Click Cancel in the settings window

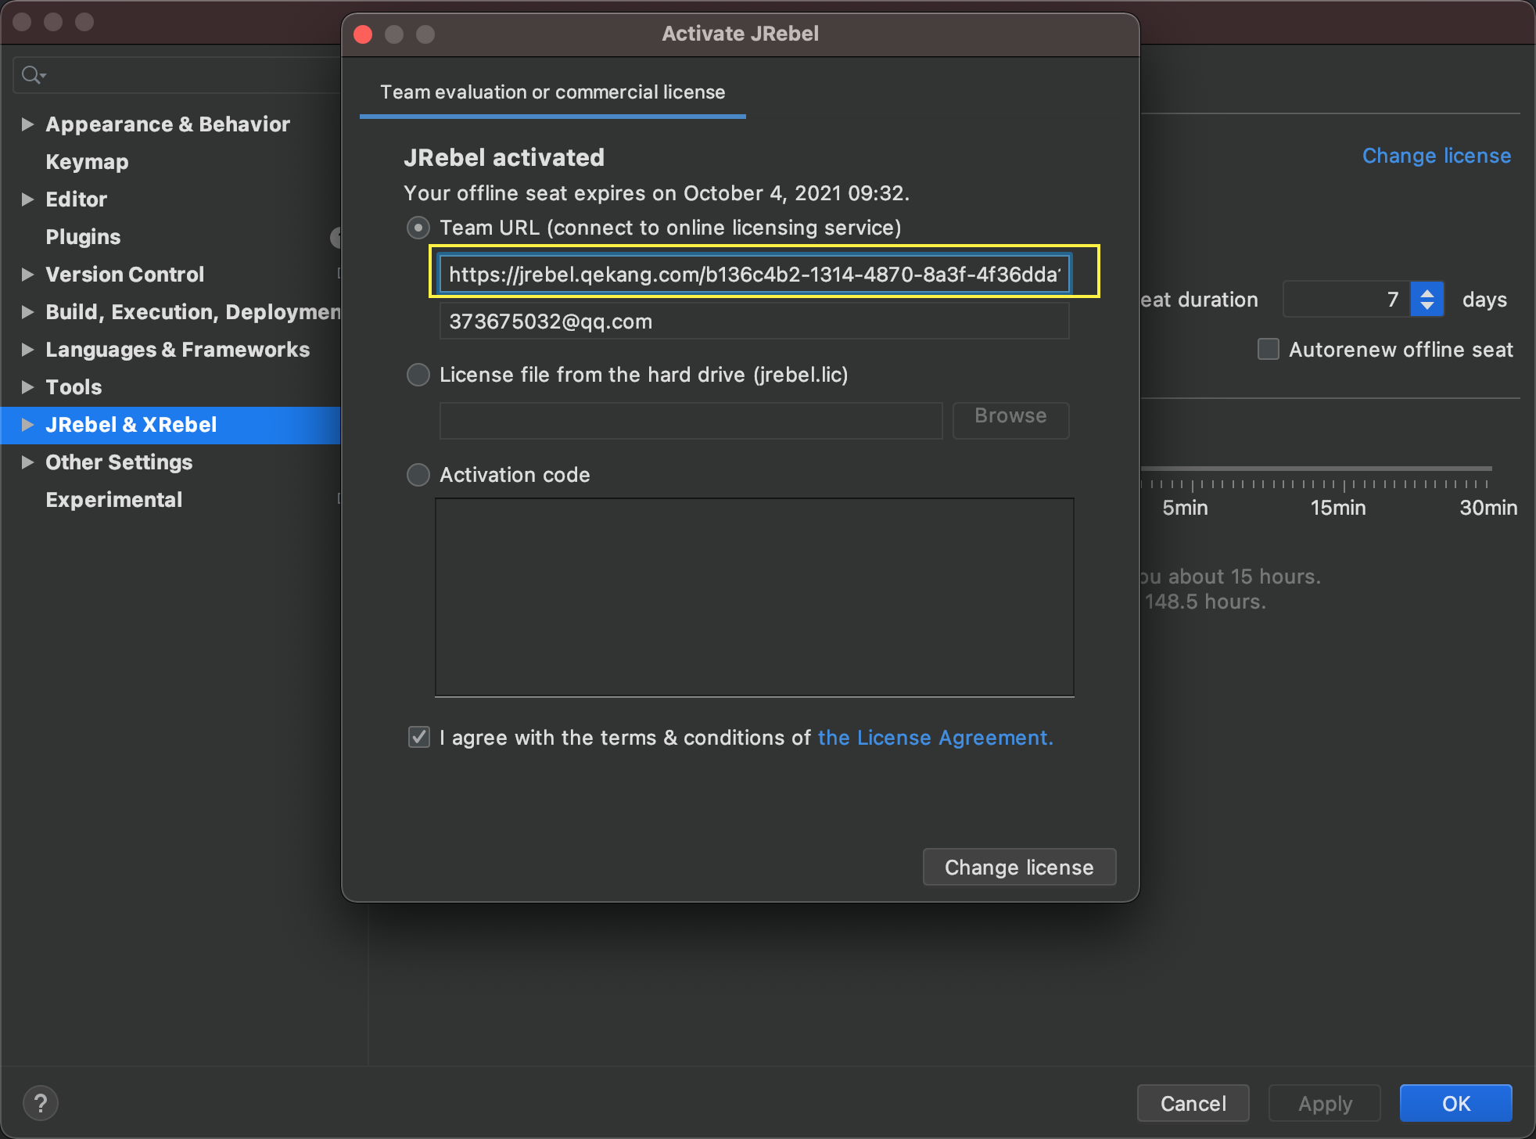1193,1103
